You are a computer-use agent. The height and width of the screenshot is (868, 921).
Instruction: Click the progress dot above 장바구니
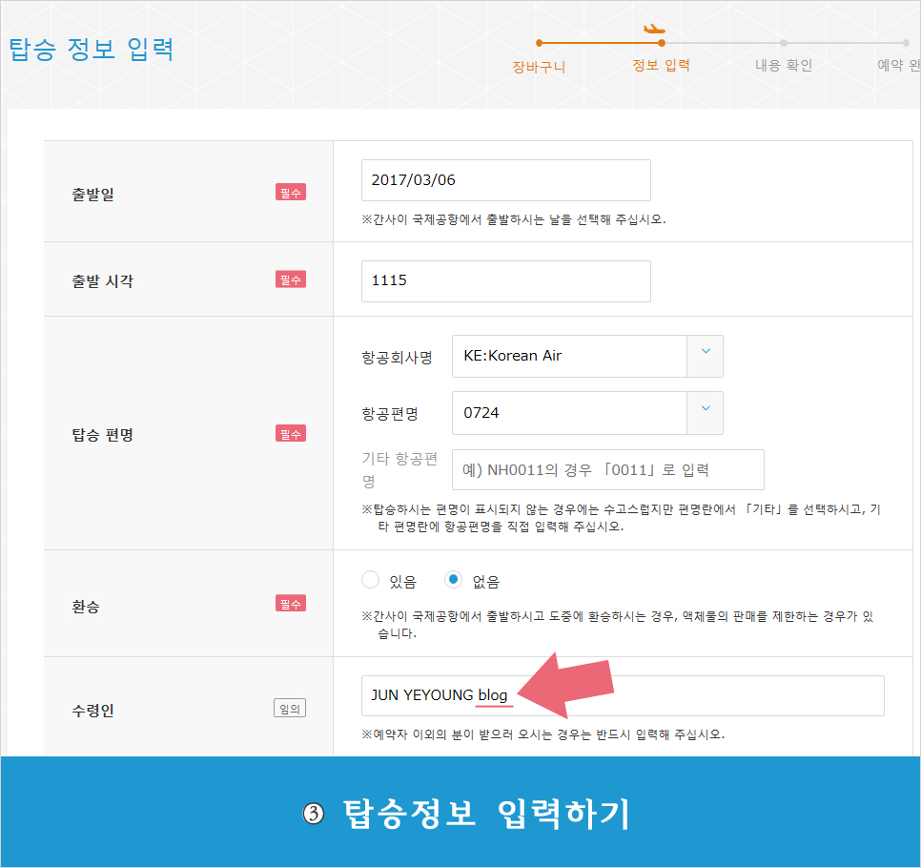539,43
